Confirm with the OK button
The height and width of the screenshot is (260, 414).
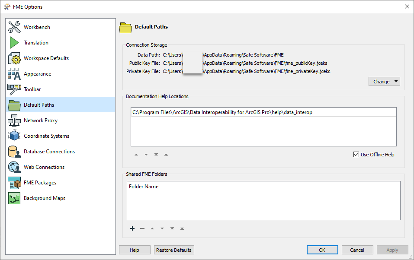pyautogui.click(x=322, y=250)
